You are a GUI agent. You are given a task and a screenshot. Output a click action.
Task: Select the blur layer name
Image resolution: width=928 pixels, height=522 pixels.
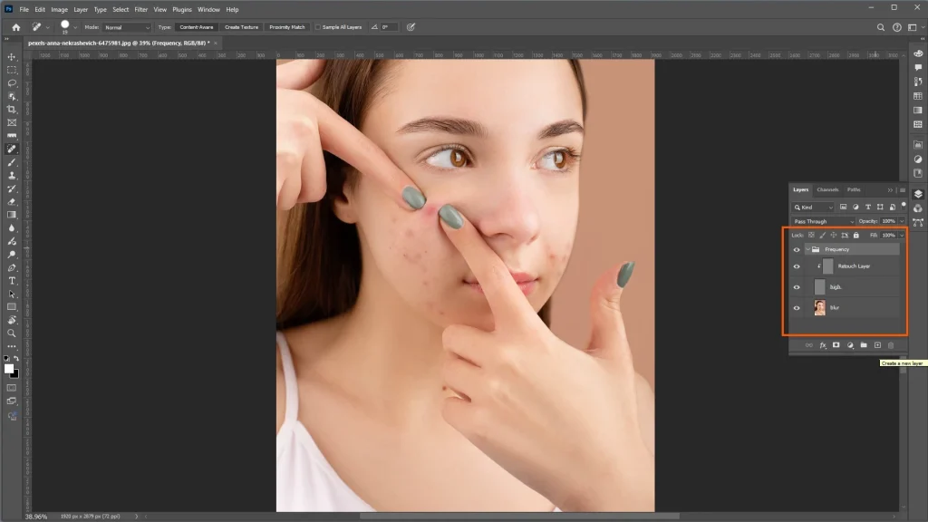[x=835, y=308]
